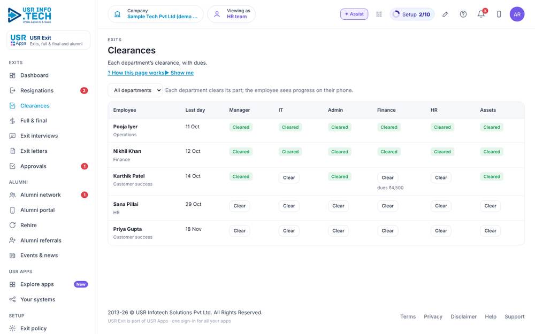The image size is (535, 334).
Task: Clear Manager for Sana Pillai
Action: (x=240, y=206)
